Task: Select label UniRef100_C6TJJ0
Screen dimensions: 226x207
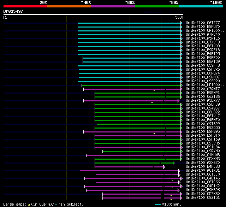Action: pyautogui.click(x=203, y=175)
